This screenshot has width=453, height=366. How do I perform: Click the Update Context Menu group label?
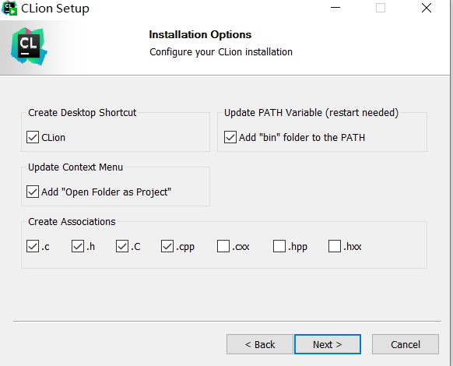(75, 167)
